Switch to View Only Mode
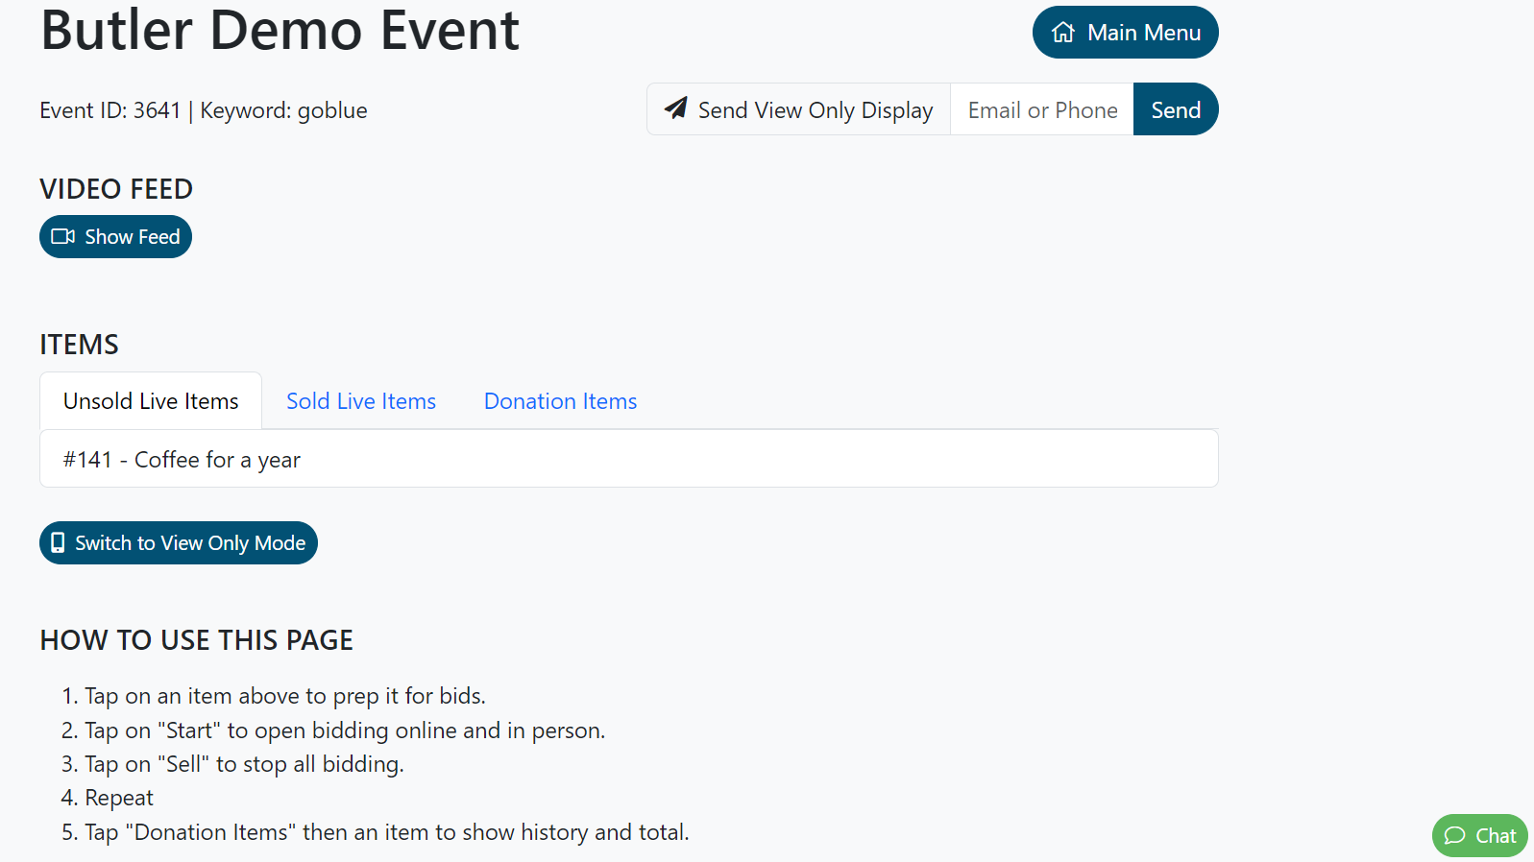The height and width of the screenshot is (862, 1534). point(179,543)
